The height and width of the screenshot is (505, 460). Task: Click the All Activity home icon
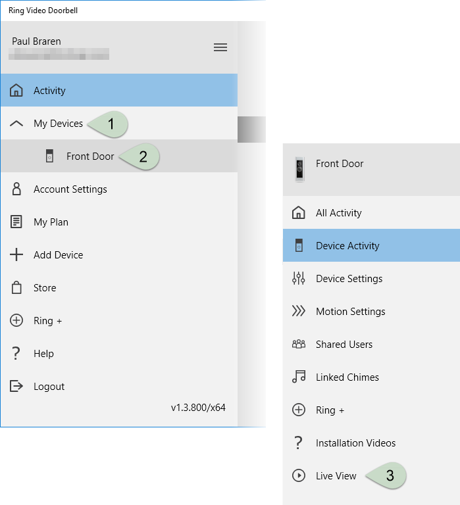(x=299, y=212)
